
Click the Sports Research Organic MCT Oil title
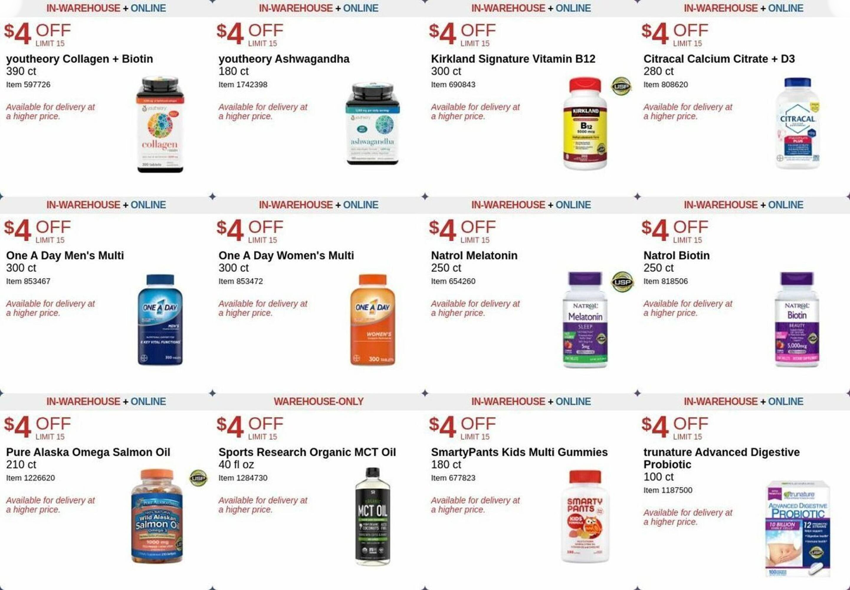(x=307, y=452)
